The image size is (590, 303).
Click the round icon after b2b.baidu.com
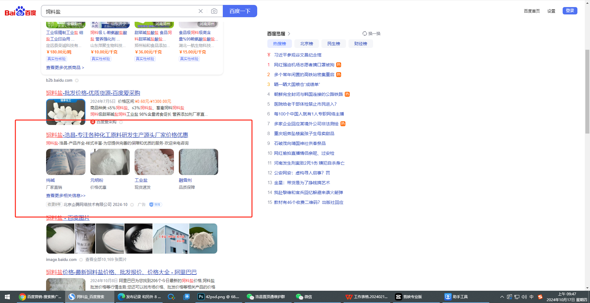tap(77, 80)
